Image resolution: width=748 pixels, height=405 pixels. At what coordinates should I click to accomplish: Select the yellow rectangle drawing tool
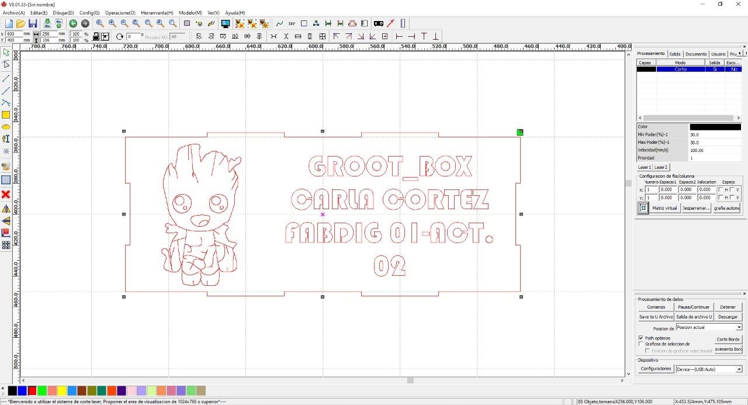6,115
